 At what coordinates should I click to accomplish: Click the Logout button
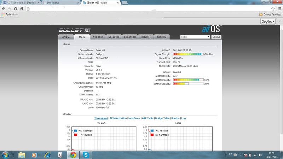coord(216,37)
